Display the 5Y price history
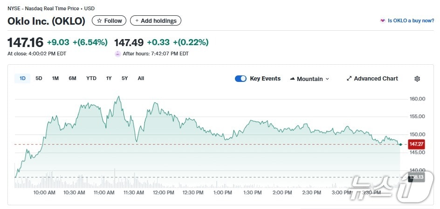The width and height of the screenshot is (440, 209). click(124, 78)
